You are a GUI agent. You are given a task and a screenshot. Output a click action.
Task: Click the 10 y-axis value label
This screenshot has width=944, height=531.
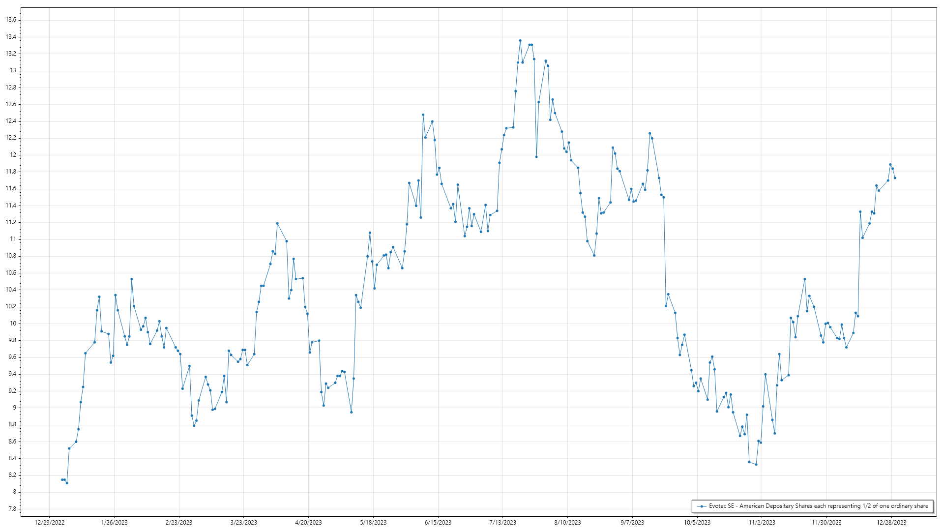click(14, 324)
